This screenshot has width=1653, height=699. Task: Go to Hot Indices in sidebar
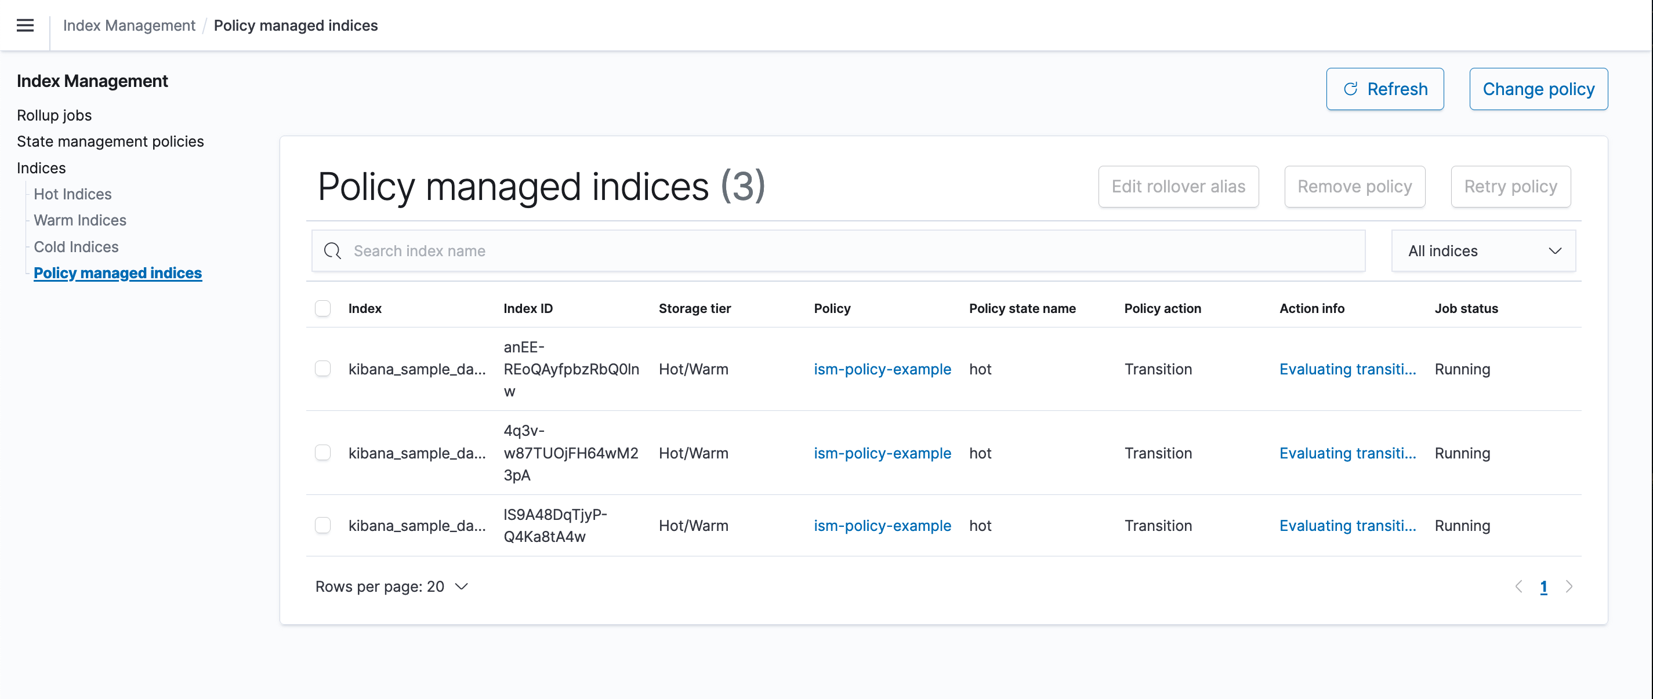click(x=72, y=194)
